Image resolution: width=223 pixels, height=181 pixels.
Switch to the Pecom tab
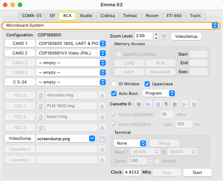click(152, 16)
